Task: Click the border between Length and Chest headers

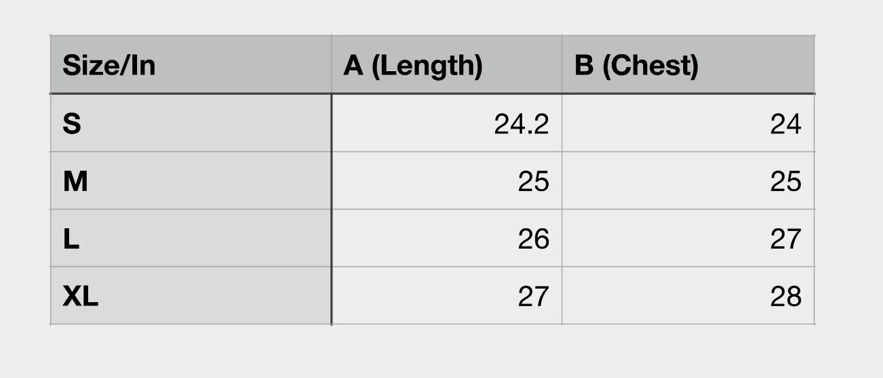Action: pos(562,64)
